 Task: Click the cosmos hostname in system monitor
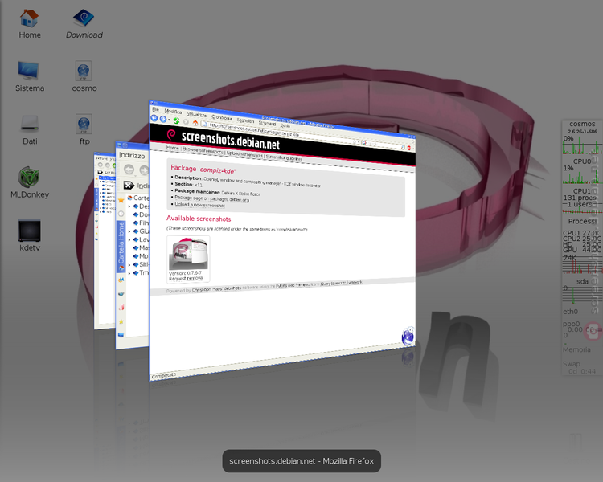click(x=582, y=124)
